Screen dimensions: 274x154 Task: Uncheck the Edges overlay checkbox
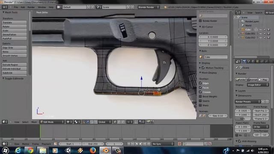(200, 83)
